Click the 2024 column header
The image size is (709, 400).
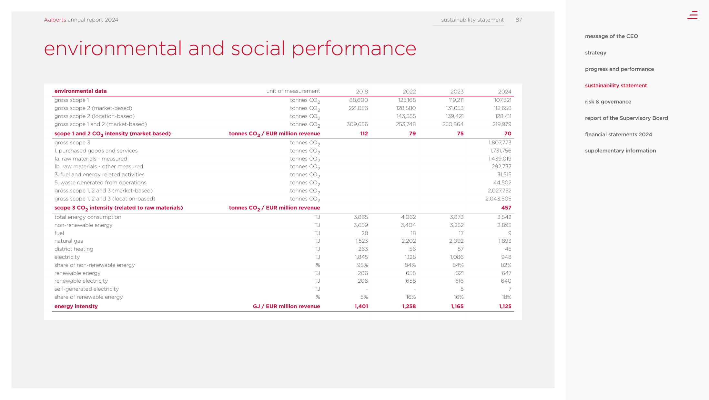[x=505, y=92]
